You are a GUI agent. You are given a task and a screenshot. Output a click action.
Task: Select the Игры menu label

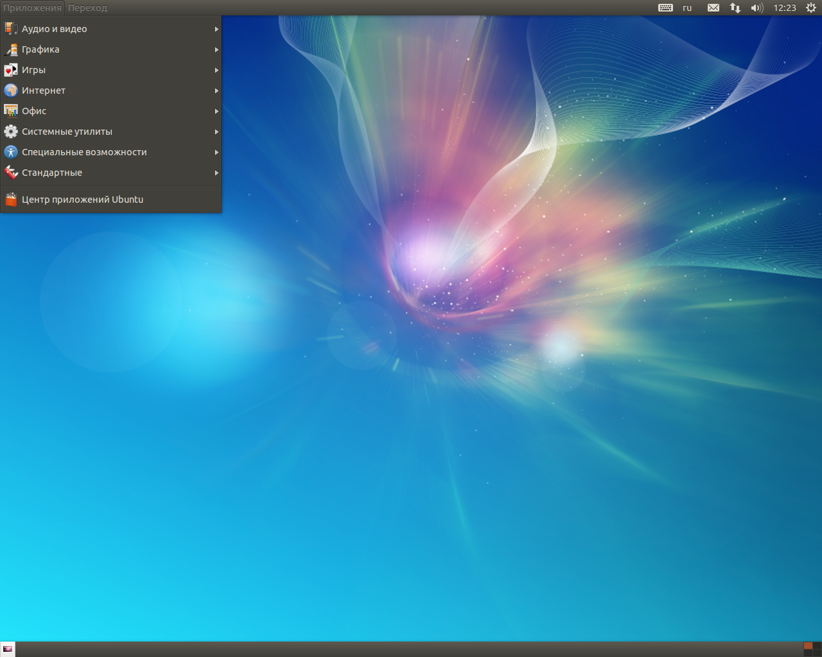coord(33,70)
